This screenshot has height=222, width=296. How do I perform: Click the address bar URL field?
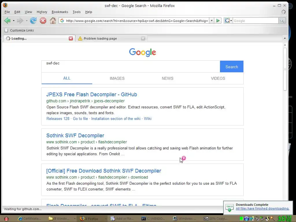tap(137, 21)
